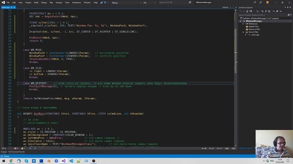Expand the main.cpp tree item arrow
293x164 pixels.
[246, 35]
